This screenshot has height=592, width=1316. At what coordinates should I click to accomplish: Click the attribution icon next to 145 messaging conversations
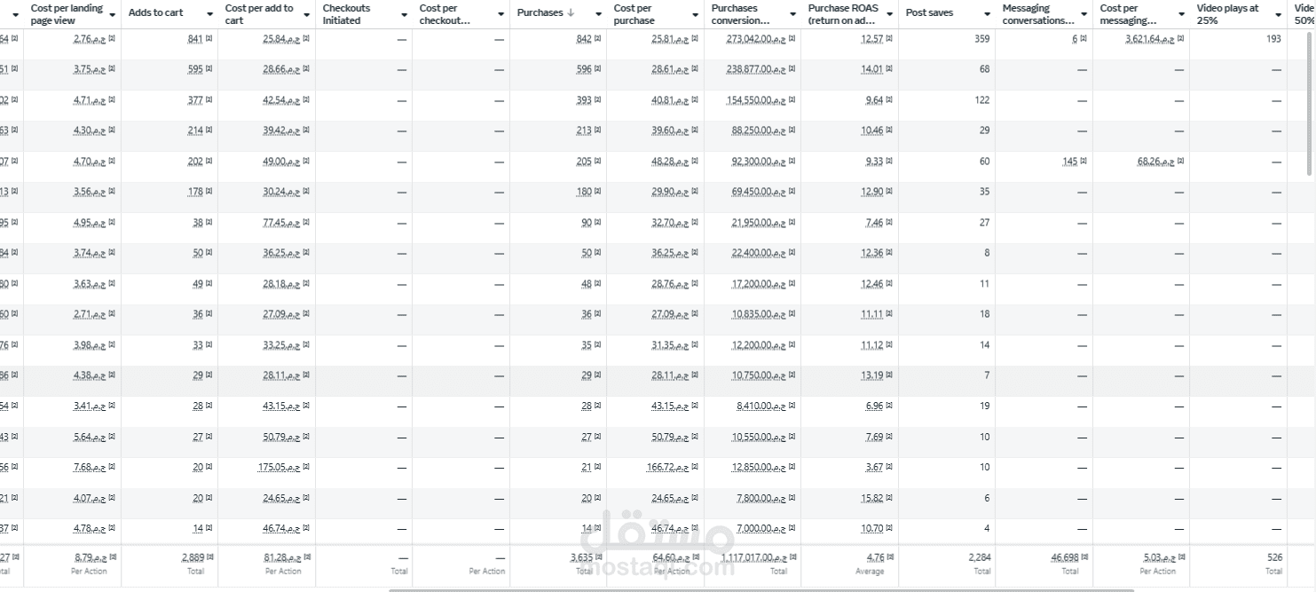(1084, 161)
